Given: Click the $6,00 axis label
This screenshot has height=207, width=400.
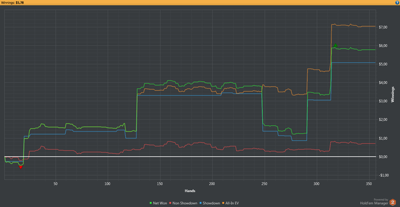Looking at the screenshot, I should click(384, 46).
